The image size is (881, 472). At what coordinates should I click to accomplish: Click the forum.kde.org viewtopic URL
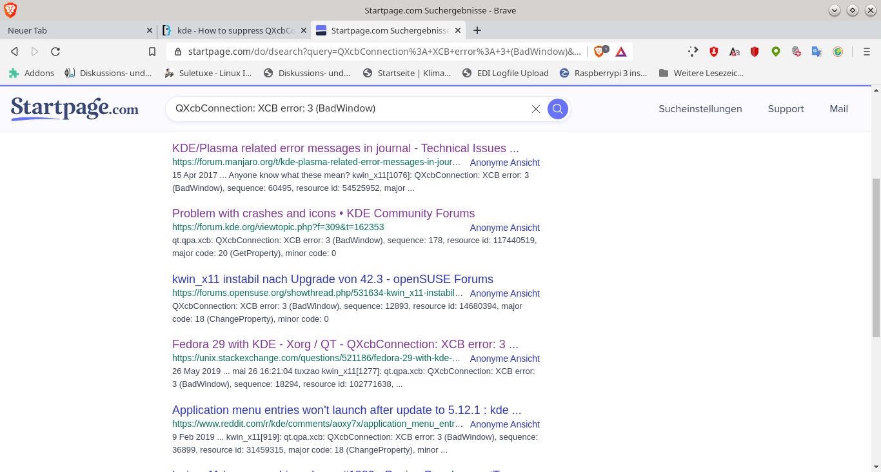tap(278, 227)
